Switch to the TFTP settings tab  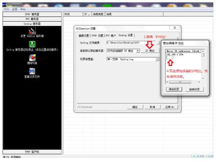pos(97,36)
